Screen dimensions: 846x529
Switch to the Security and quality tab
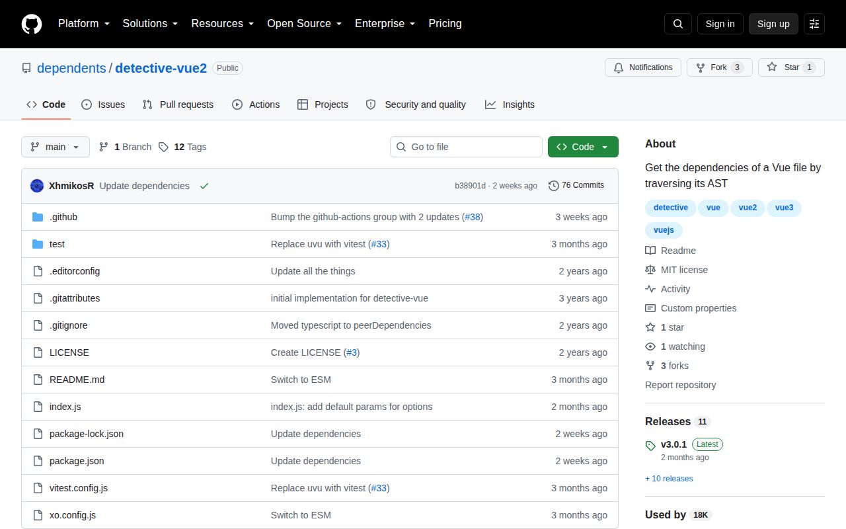tap(416, 104)
